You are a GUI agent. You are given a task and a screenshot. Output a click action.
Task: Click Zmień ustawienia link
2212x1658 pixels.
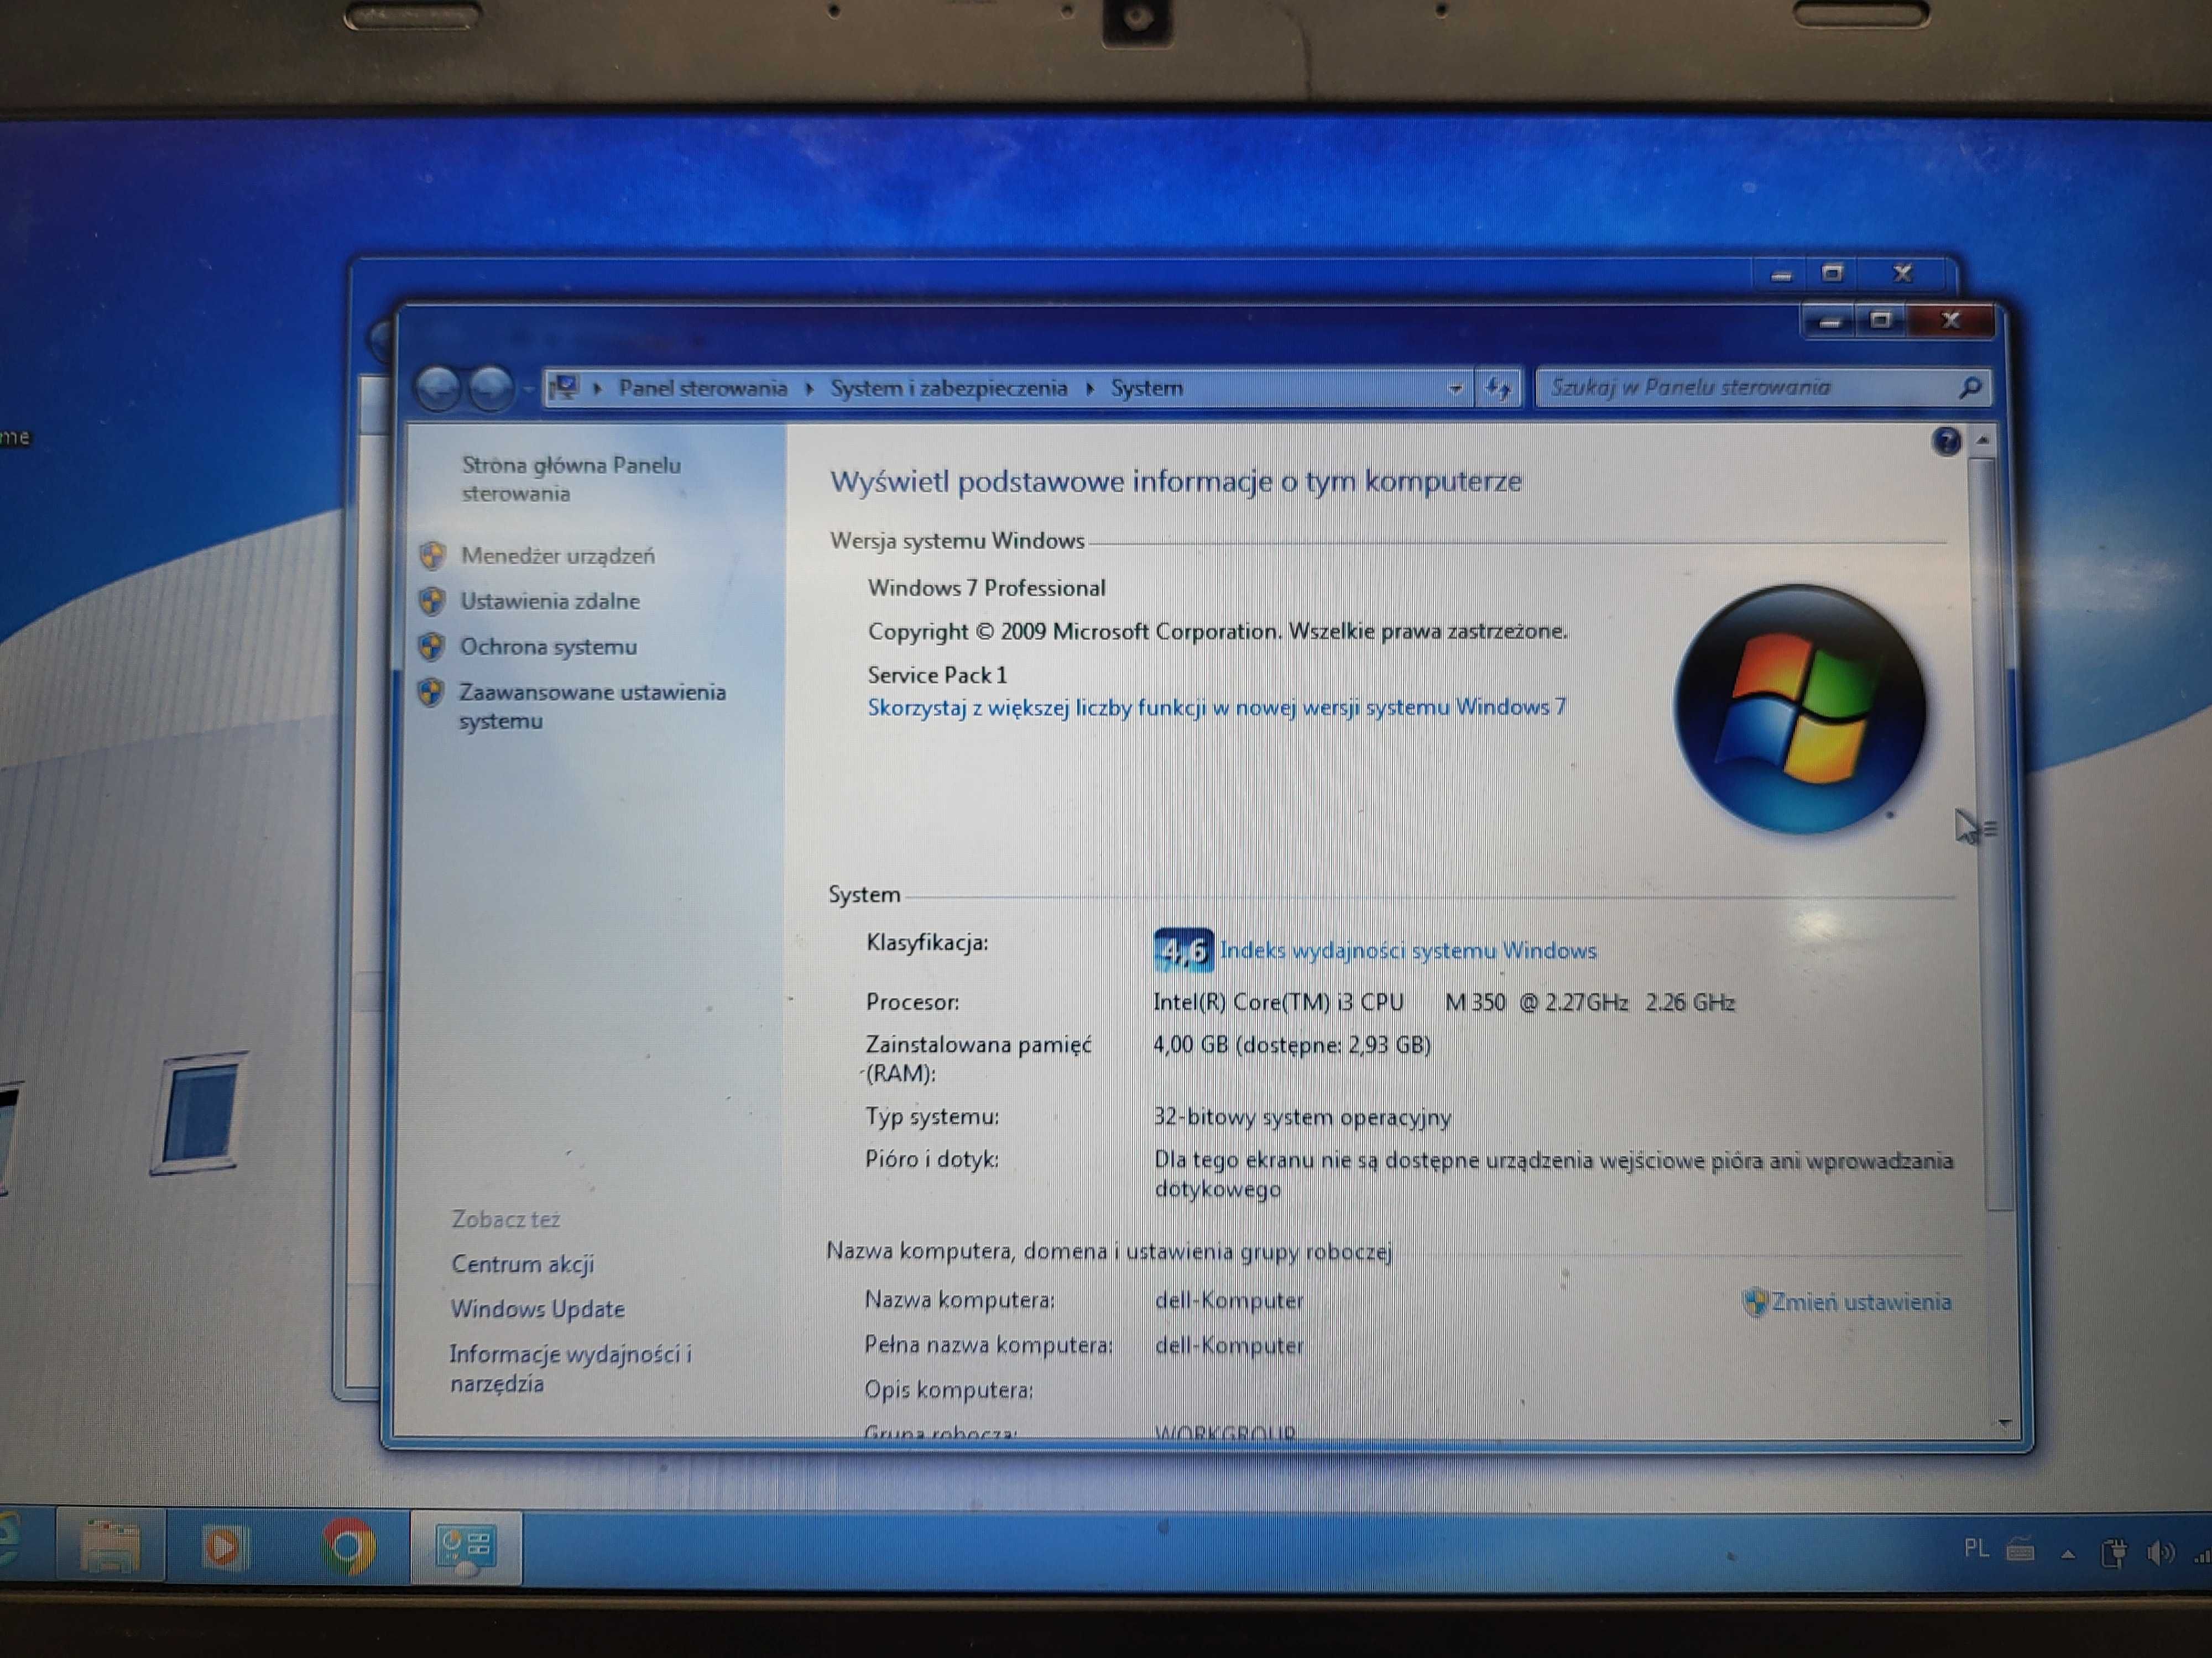coord(1860,1302)
